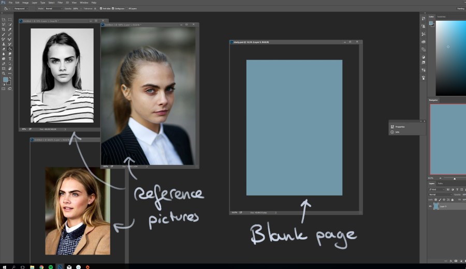Open the Properties panel icon
The width and height of the screenshot is (466, 269).
click(392, 126)
